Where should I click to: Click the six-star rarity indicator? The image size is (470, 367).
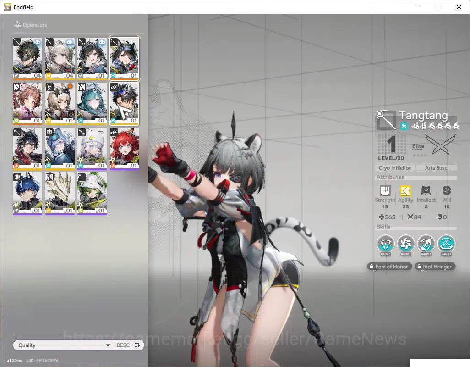[436, 126]
